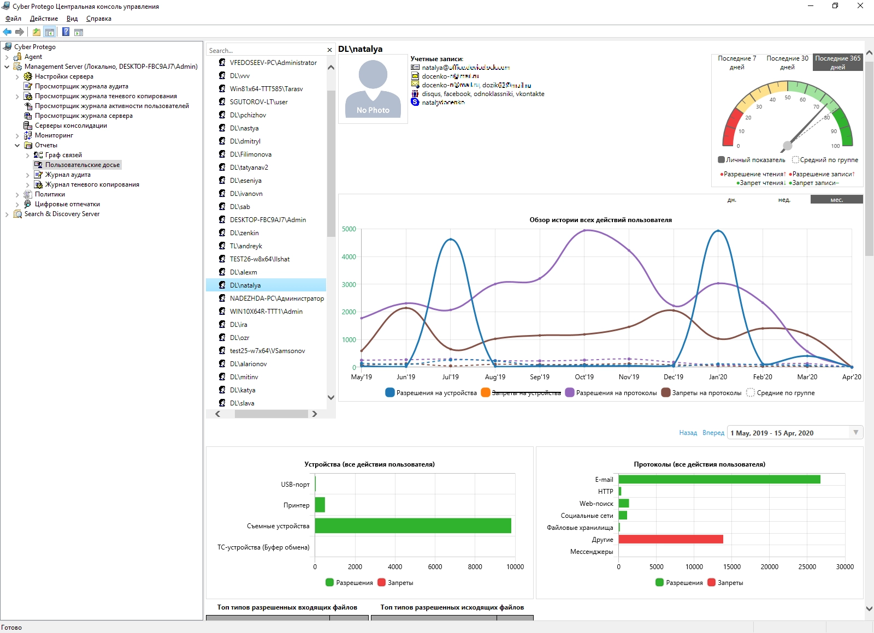The width and height of the screenshot is (874, 633).
Task: Click the user icon beside DL\zenkin
Action: click(x=222, y=233)
